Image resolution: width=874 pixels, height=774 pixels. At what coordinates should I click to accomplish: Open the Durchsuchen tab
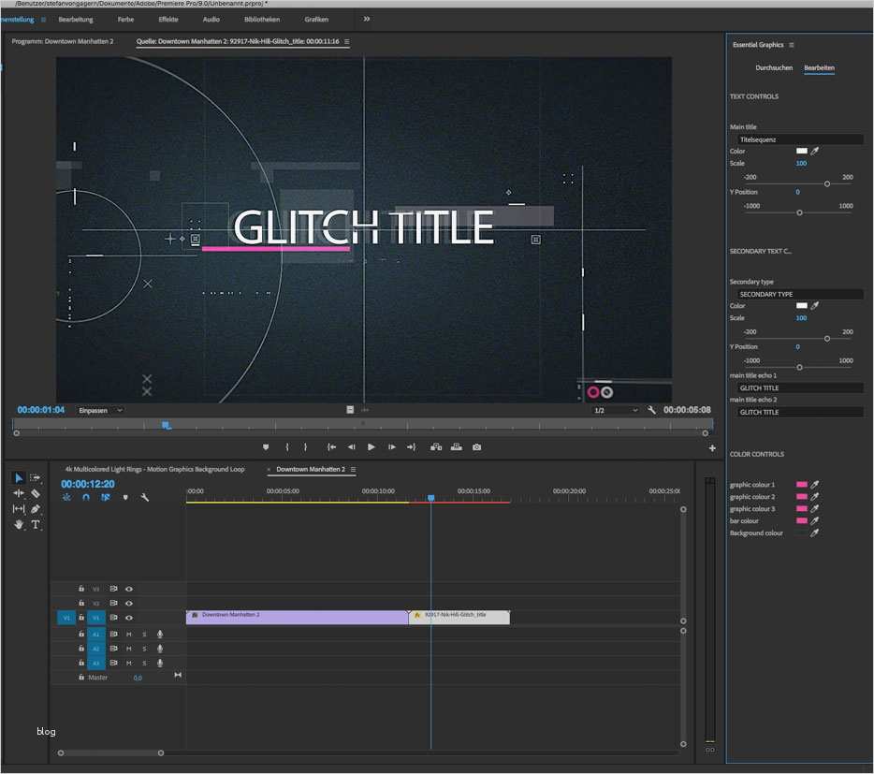(774, 68)
